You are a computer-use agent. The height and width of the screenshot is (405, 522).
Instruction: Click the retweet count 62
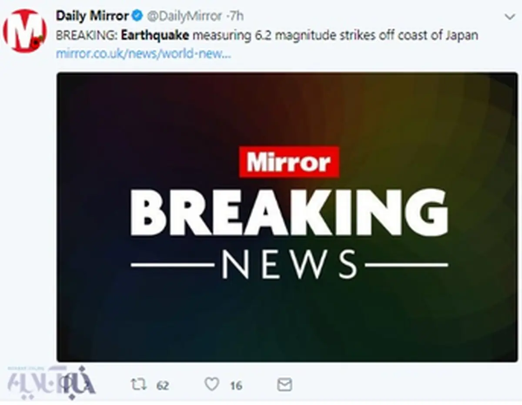[x=163, y=385]
